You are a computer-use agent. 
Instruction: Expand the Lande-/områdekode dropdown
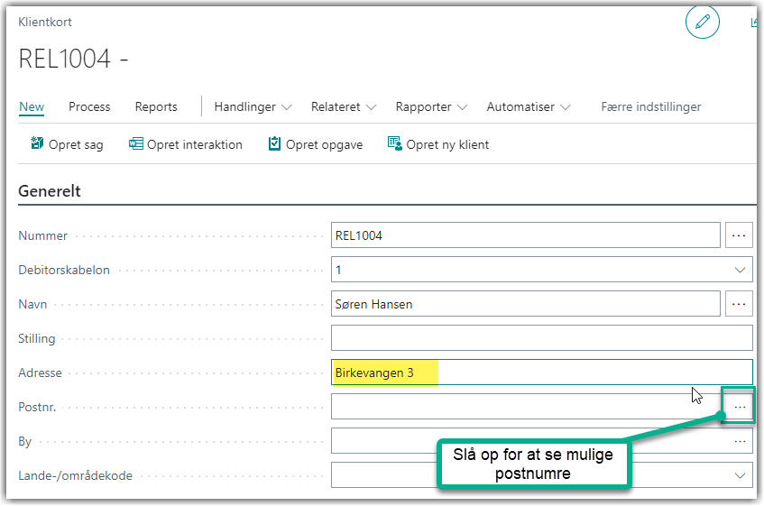pos(740,475)
